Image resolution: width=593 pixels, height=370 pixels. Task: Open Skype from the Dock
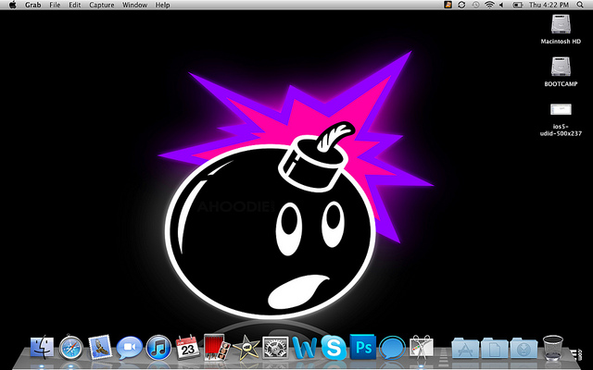[x=334, y=348]
